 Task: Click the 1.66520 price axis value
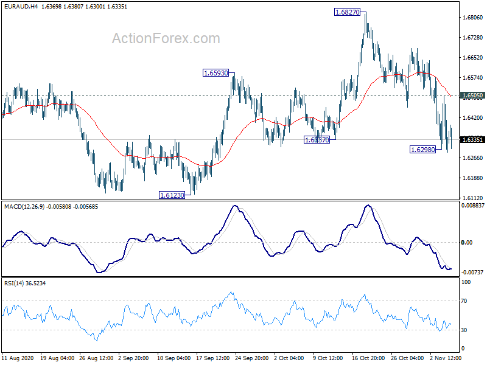tap(473, 57)
